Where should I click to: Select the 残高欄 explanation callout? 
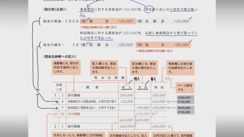[x=180, y=67]
